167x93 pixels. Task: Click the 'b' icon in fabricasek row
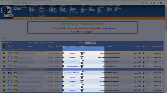click(x=82, y=74)
